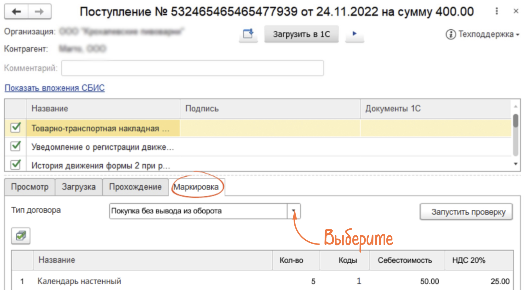Click the blue play arrow button
The width and height of the screenshot is (525, 290).
pyautogui.click(x=355, y=34)
